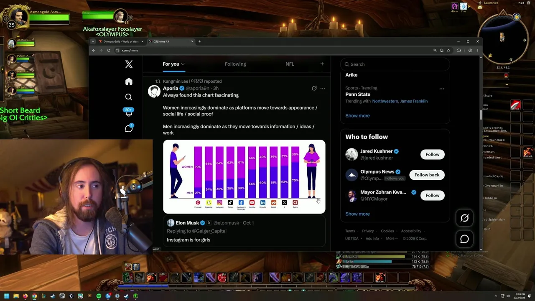Open Chrome three-dot menu

(x=478, y=50)
